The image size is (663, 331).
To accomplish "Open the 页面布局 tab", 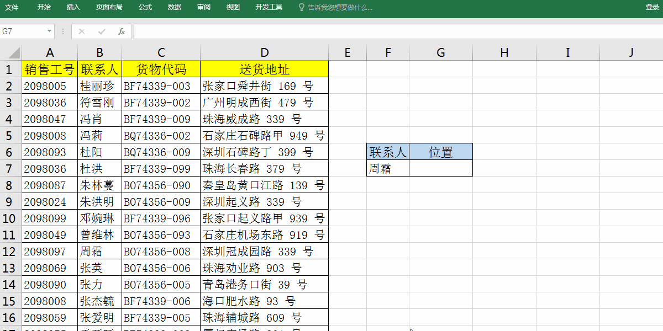I will pyautogui.click(x=110, y=8).
